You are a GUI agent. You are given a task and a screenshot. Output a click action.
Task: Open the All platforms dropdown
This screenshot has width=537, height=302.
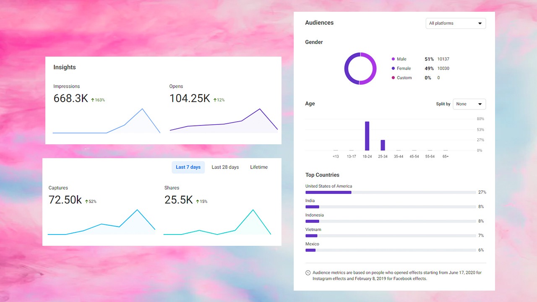[455, 23]
